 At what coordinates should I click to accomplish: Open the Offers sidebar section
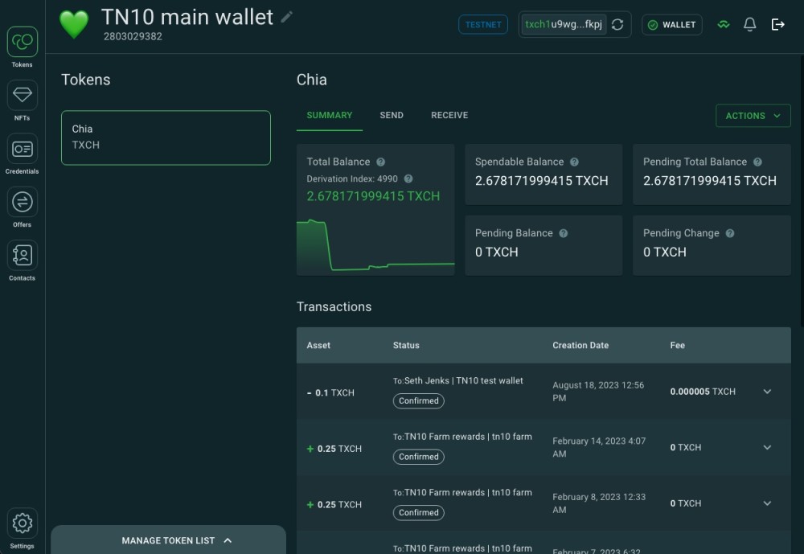click(x=22, y=202)
